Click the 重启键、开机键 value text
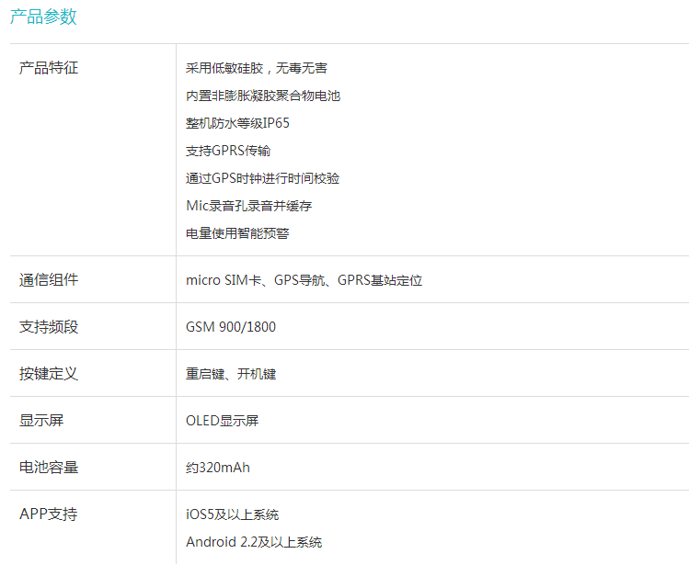 pyautogui.click(x=231, y=374)
